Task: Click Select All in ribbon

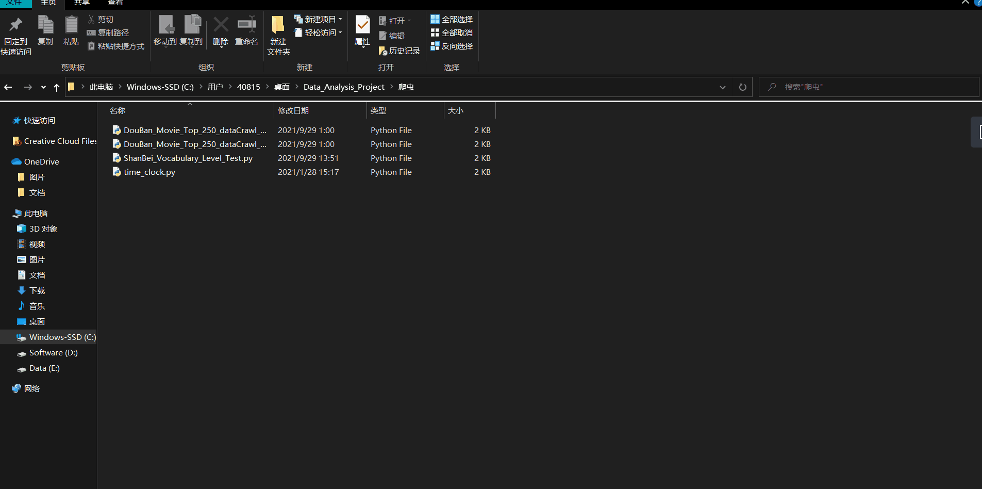Action: point(452,19)
